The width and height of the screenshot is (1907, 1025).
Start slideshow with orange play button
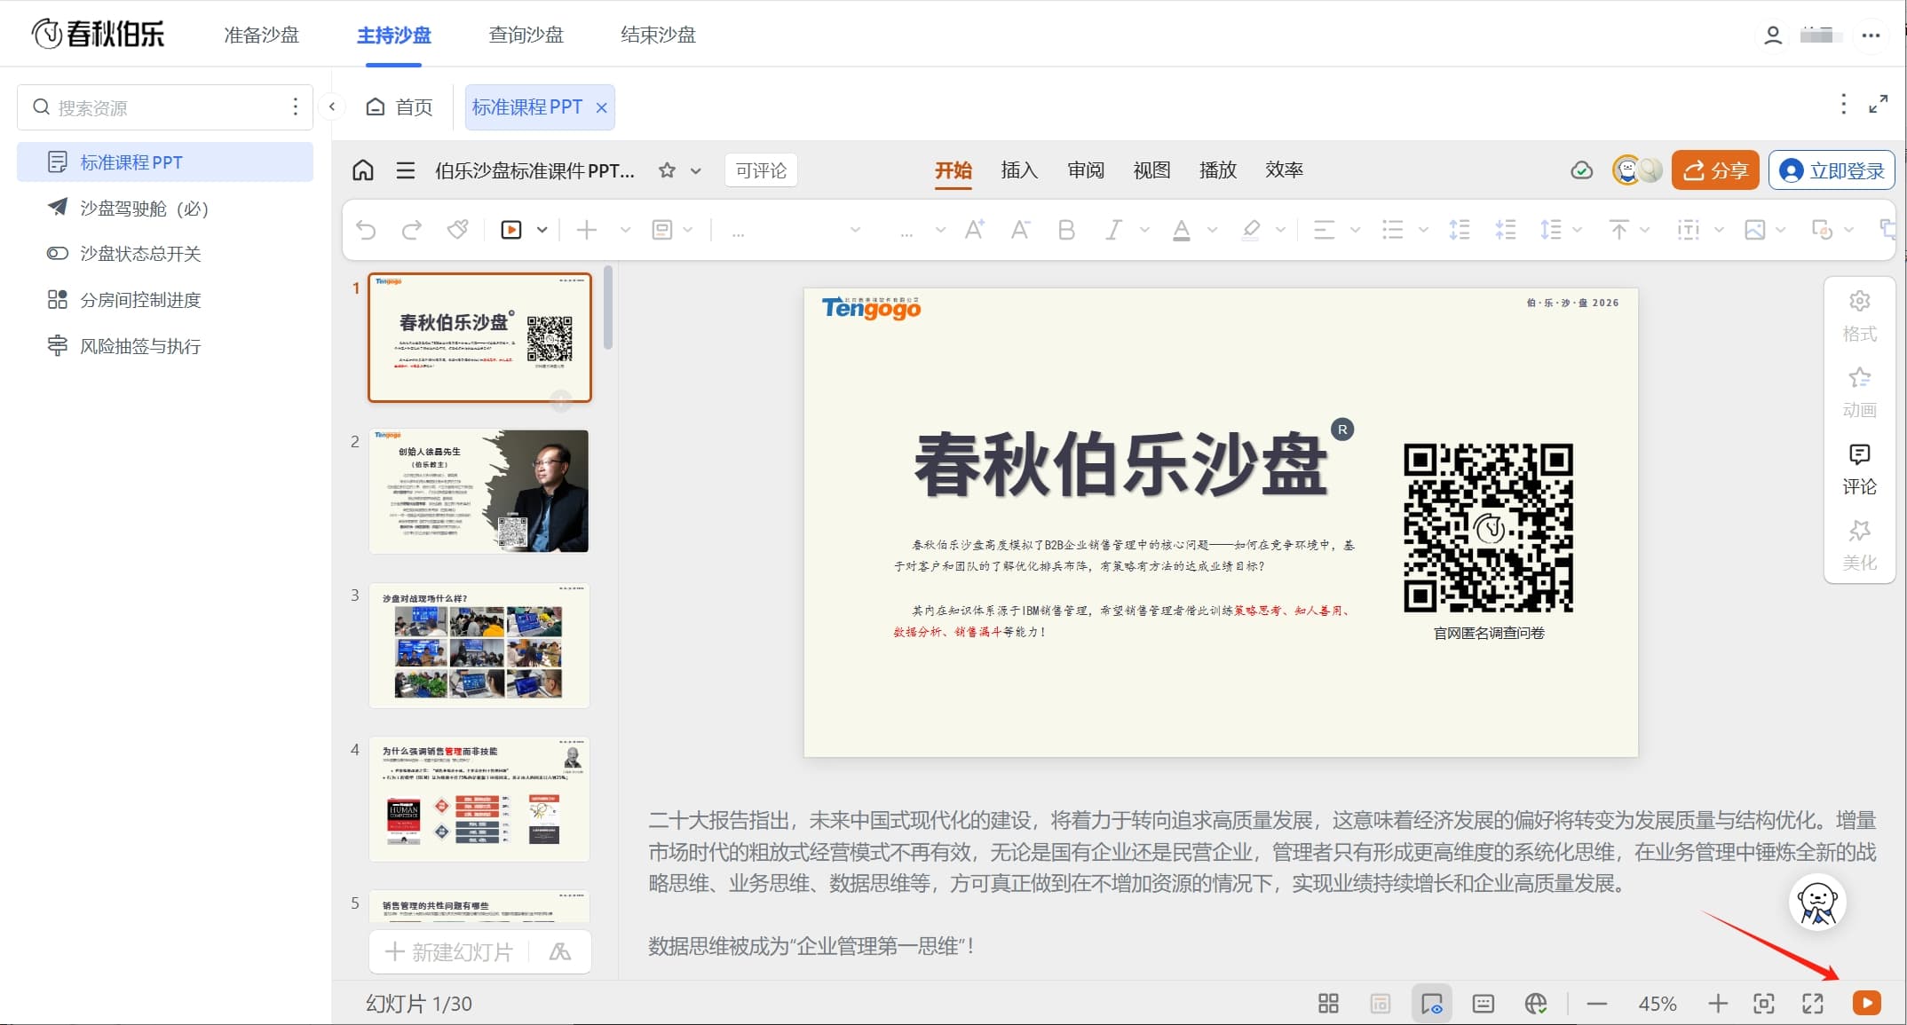tap(1866, 1003)
